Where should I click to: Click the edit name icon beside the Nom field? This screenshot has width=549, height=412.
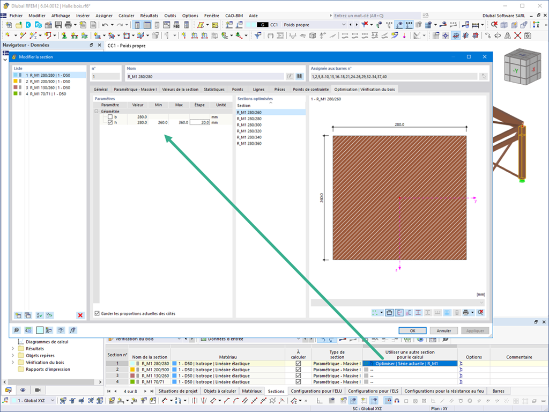(x=290, y=76)
